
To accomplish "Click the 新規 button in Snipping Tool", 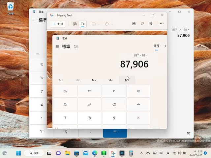I will click(x=58, y=24).
